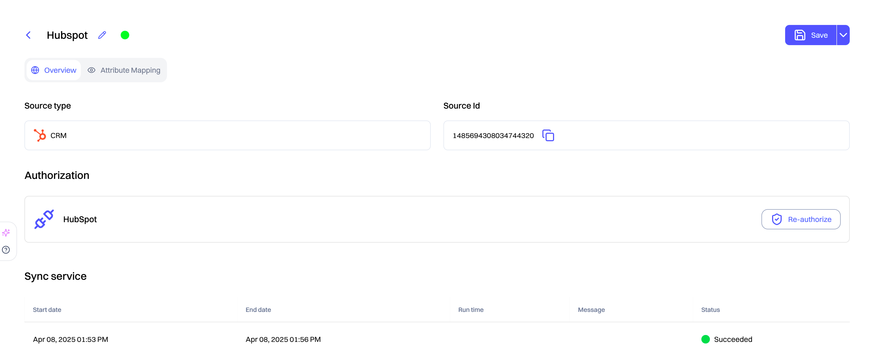
Task: Click the plug connector icon in Authorization
Action: click(44, 219)
